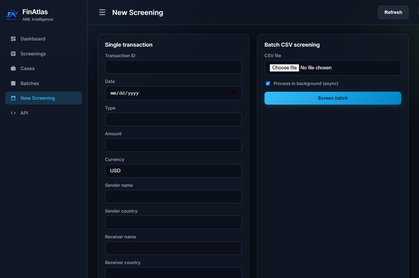This screenshot has width=419, height=278.
Task: Click the Refresh button
Action: click(393, 12)
